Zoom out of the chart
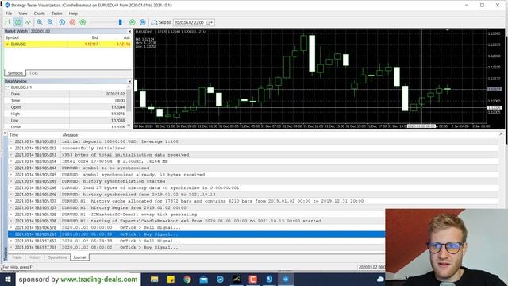The image size is (508, 286). 50,22
